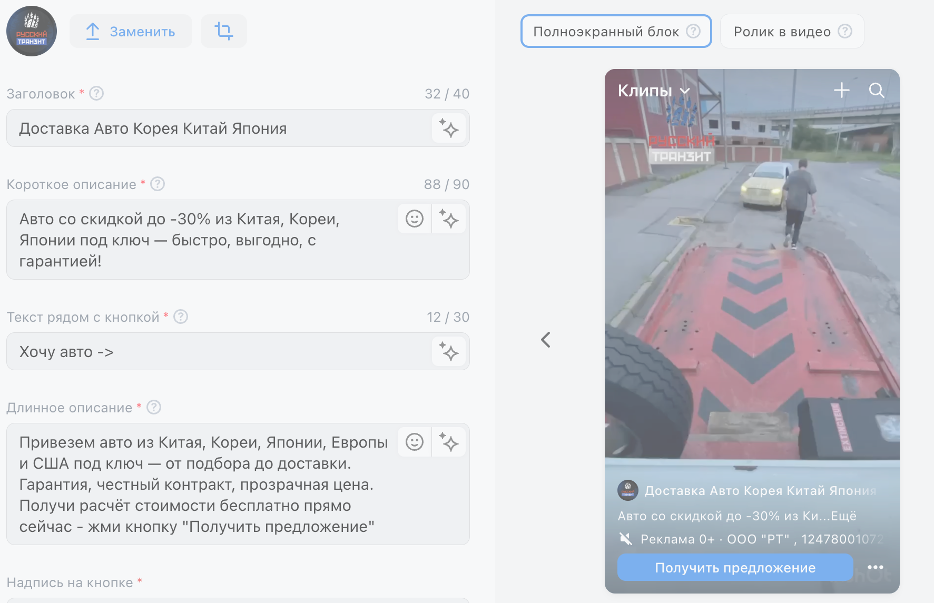Click the Длинное описание text area
The image size is (934, 603).
(238, 484)
